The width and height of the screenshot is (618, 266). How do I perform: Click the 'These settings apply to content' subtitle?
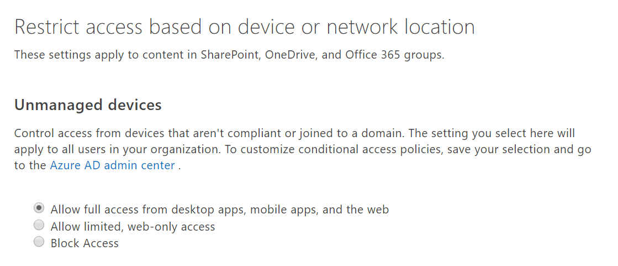point(229,55)
